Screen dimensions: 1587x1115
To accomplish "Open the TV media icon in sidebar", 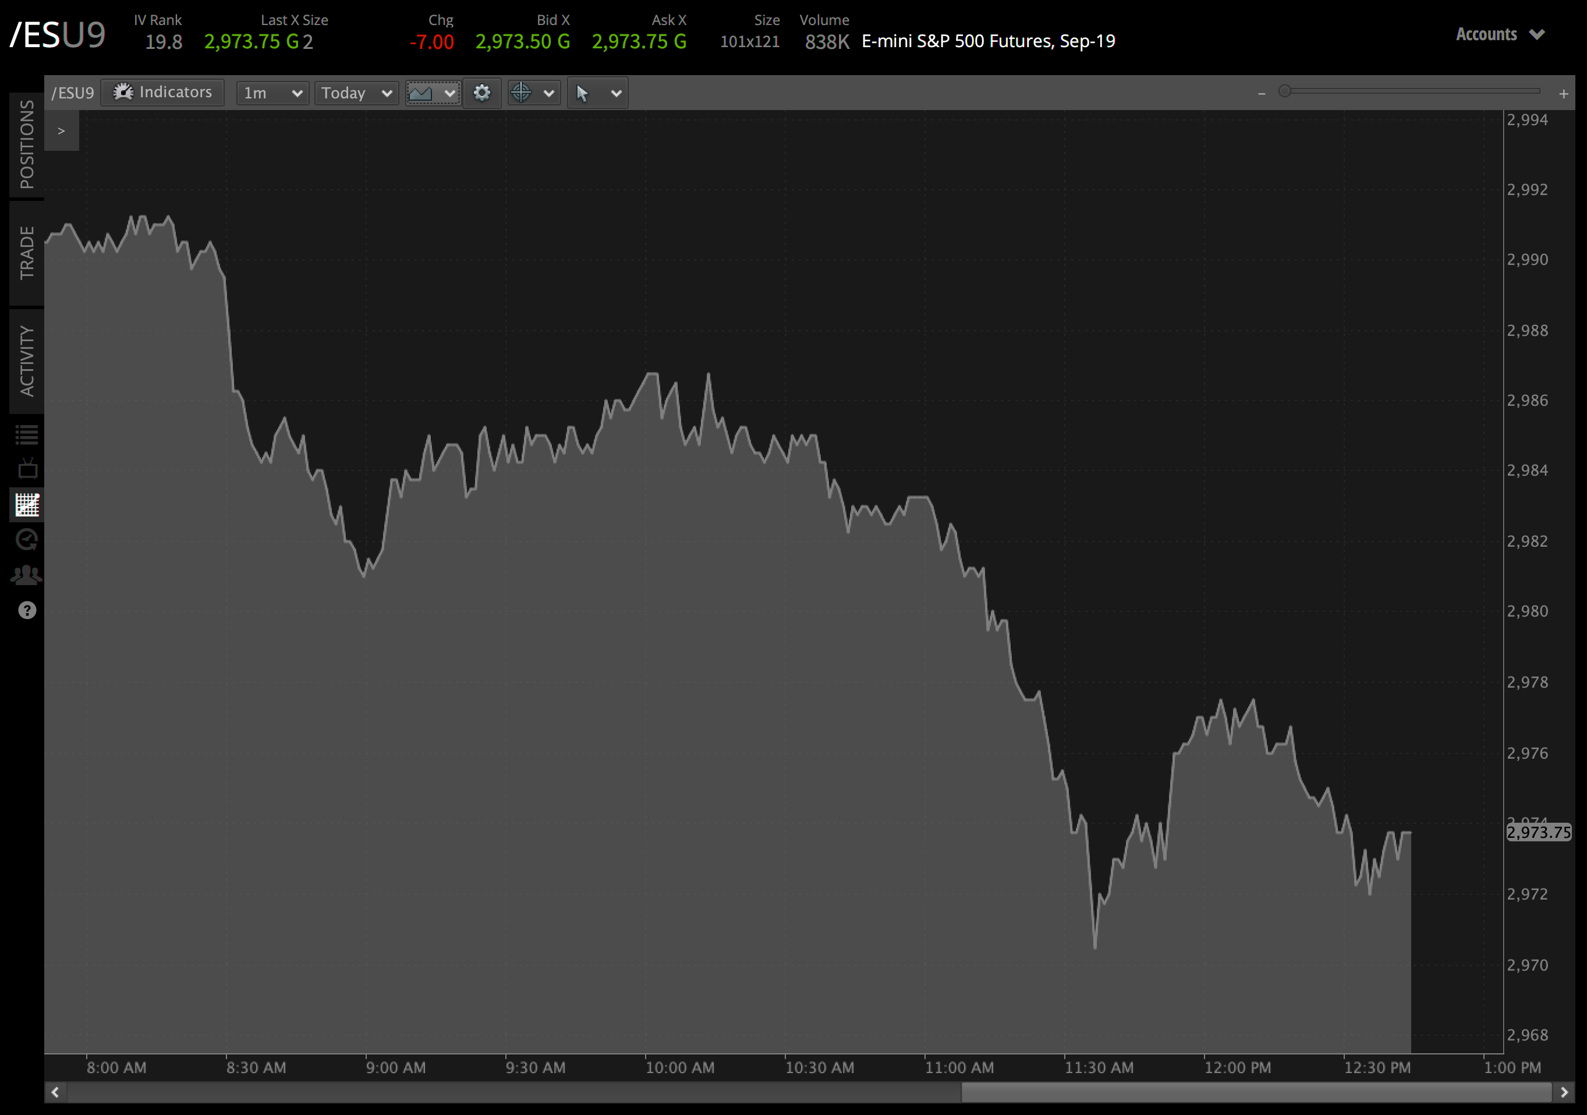I will click(x=27, y=469).
